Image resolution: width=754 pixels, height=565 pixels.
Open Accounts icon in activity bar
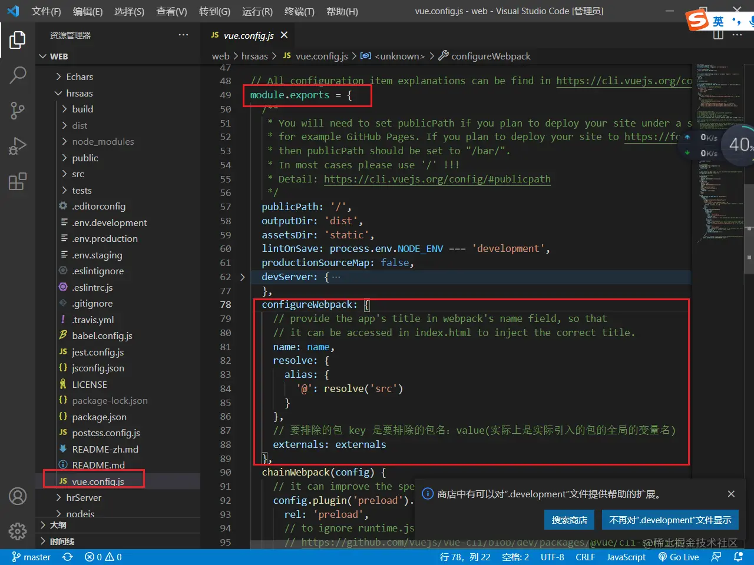pos(18,496)
